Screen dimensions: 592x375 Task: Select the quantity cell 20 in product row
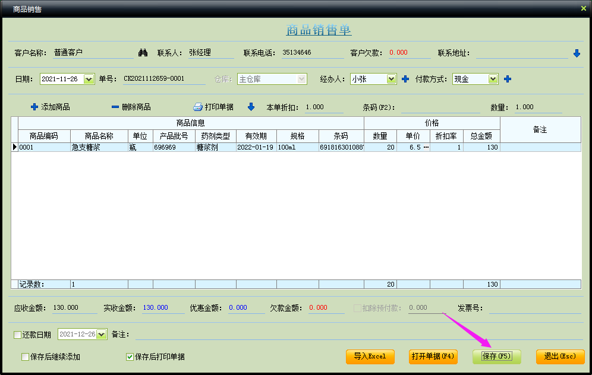(380, 147)
